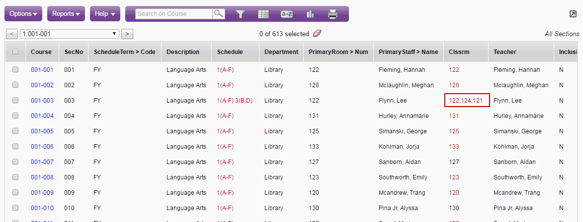Click the a-z sort order icon
This screenshot has height=222, width=583.
tap(287, 14)
